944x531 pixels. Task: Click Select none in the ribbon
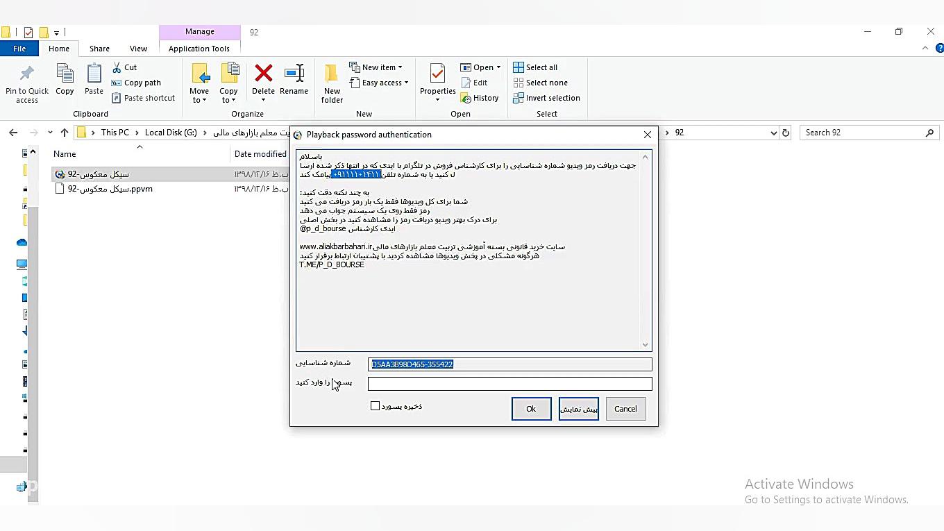pos(541,83)
